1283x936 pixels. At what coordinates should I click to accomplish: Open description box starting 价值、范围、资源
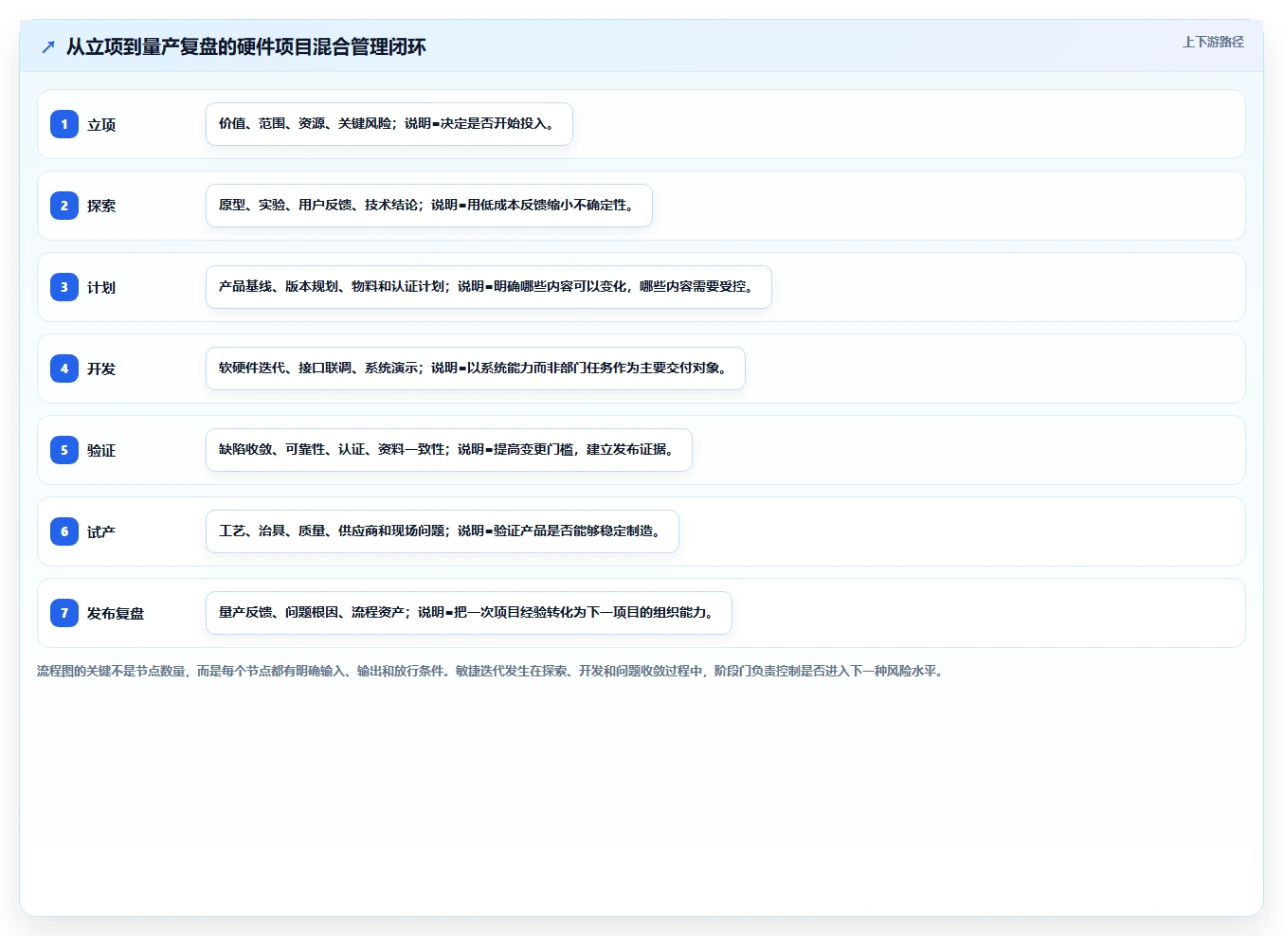(389, 124)
